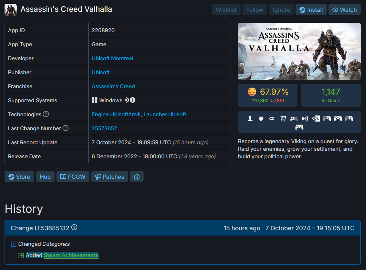The width and height of the screenshot is (366, 270).
Task: Click the Assassin's Creed Valhalla app icon
Action: tap(11, 10)
